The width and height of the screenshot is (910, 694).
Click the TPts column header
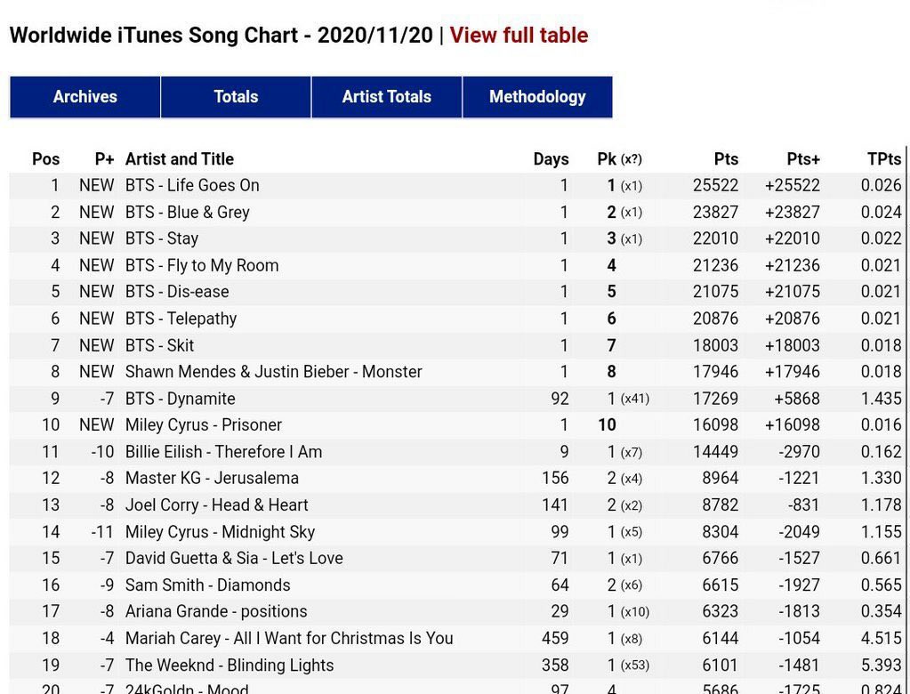(884, 159)
